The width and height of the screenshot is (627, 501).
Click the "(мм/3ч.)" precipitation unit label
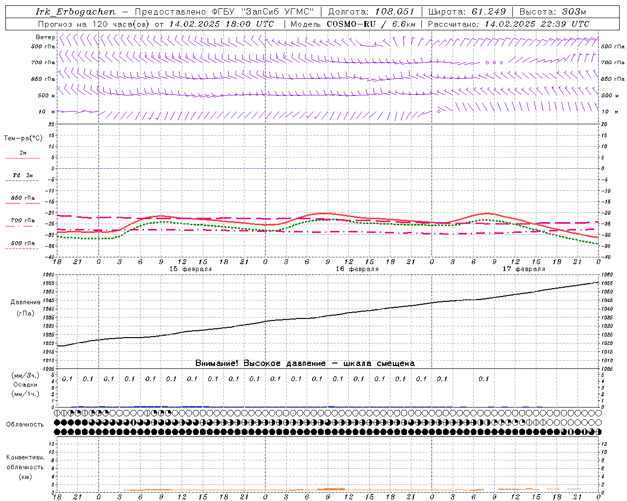pyautogui.click(x=25, y=375)
